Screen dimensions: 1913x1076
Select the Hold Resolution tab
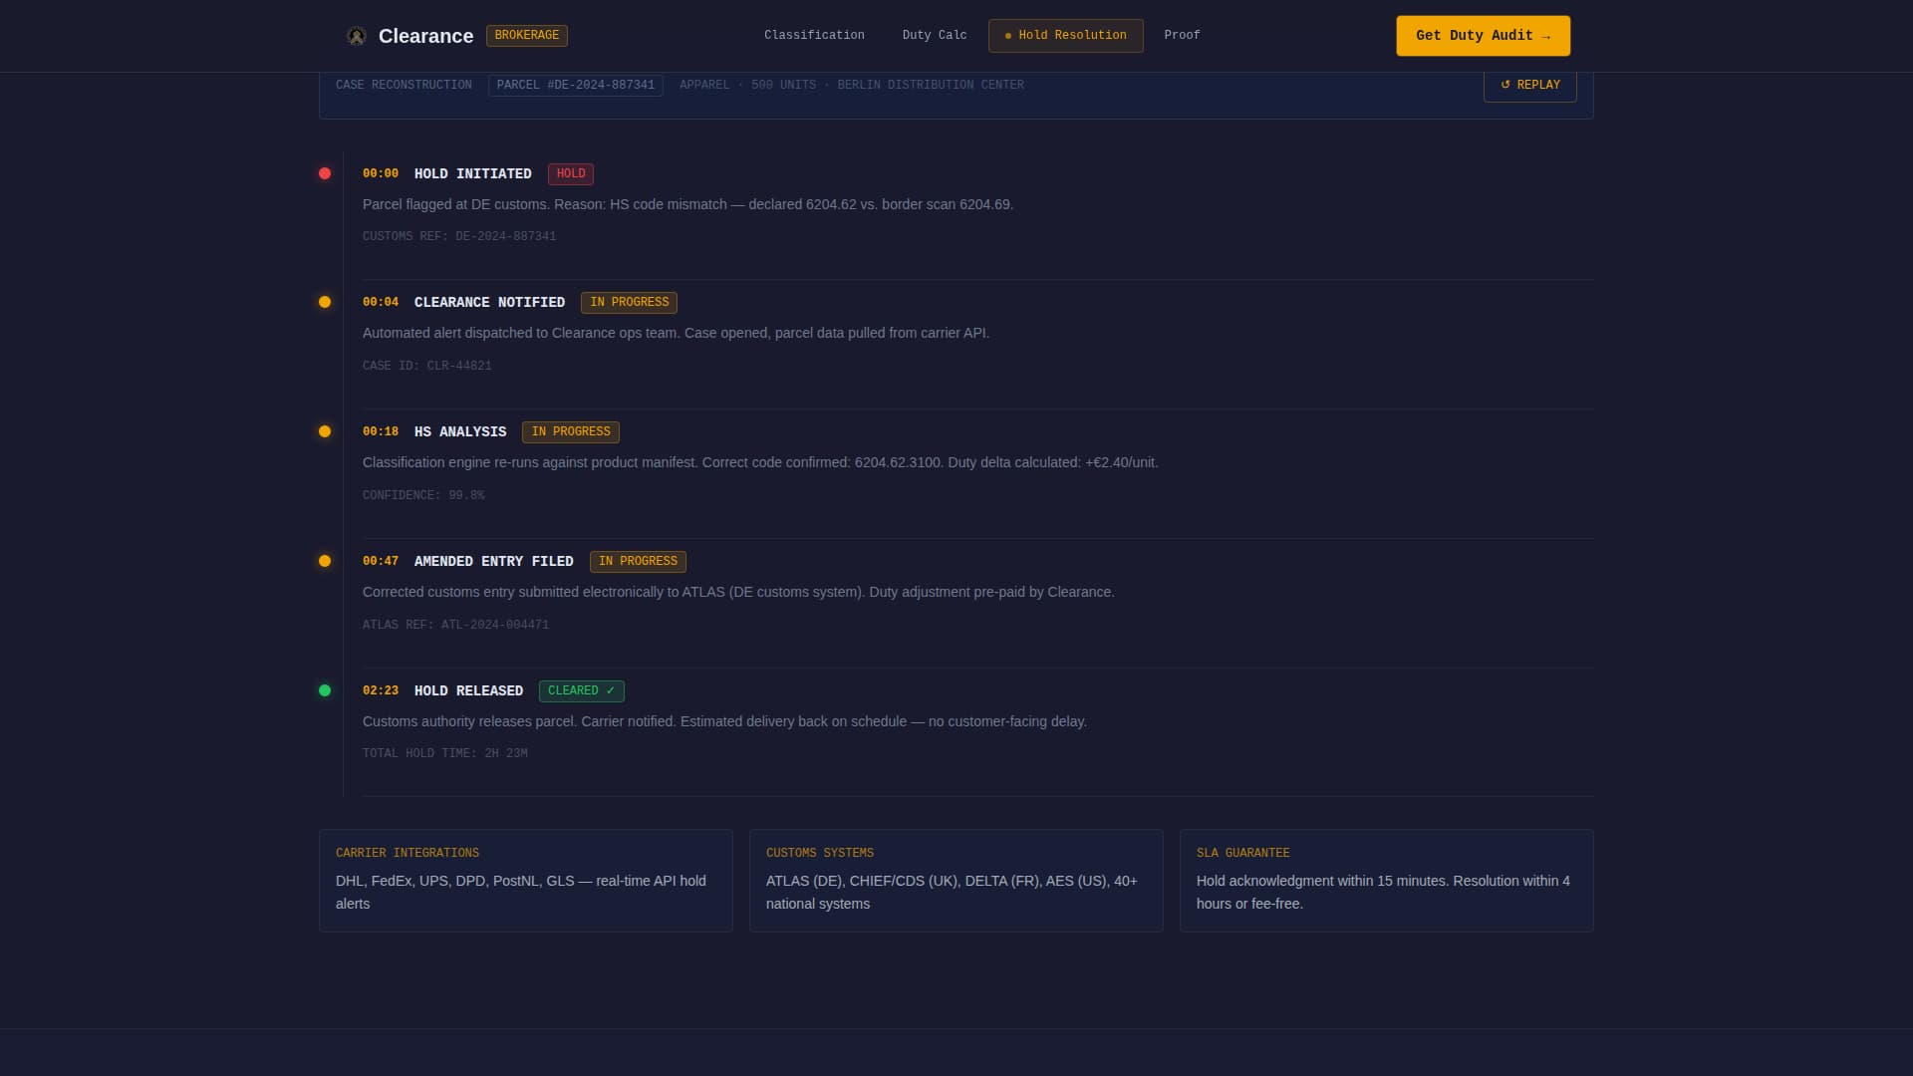pos(1065,36)
